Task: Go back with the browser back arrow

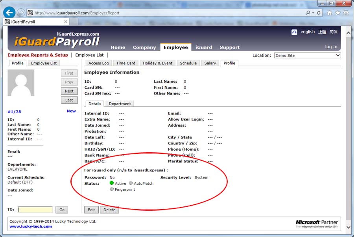Action: 9,13
